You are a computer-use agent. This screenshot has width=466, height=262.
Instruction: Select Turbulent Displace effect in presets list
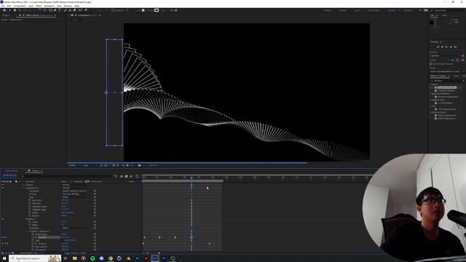tap(447, 90)
